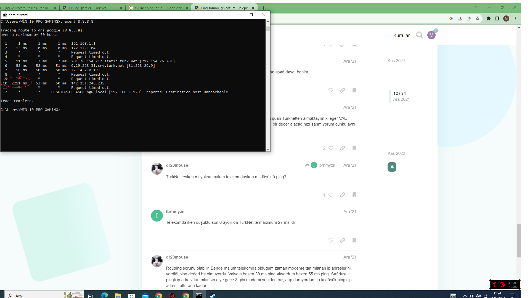Bookmark the 'şuan Türknetten' post
Image resolution: width=530 pixels, height=298 pixels.
(354, 148)
